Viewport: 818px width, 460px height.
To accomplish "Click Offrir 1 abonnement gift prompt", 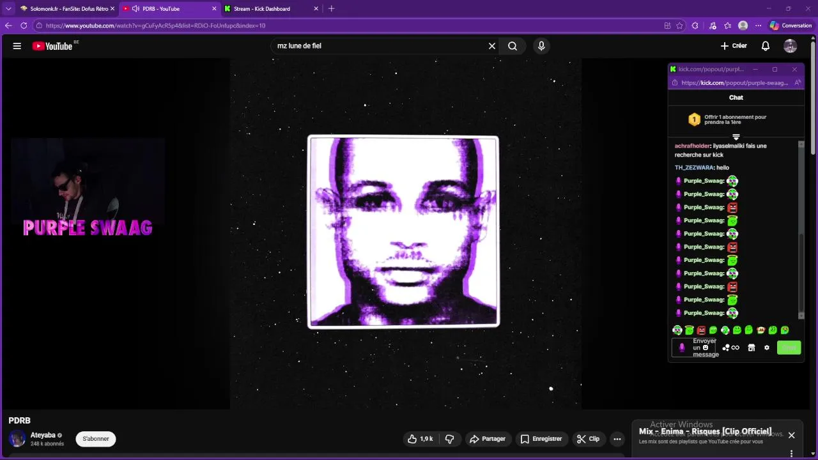I will tap(736, 119).
